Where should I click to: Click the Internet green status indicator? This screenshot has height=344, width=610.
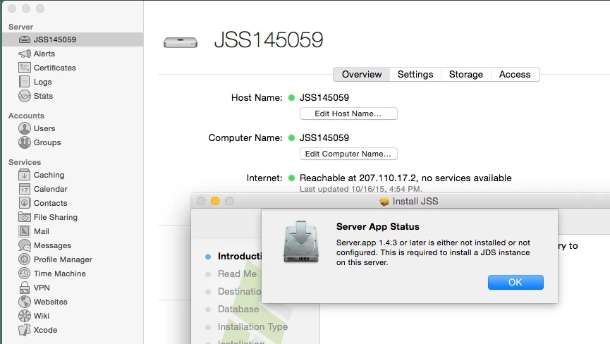291,178
